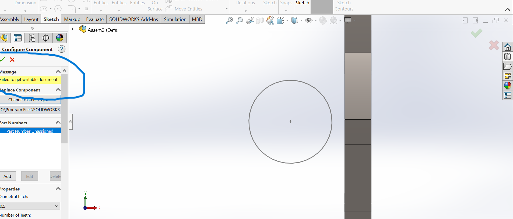Click View Orientation cube icon

tap(280, 20)
